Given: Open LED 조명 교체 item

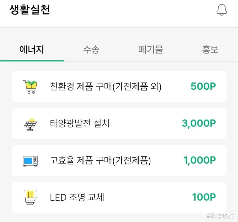Looking at the screenshot, I should [x=77, y=197].
